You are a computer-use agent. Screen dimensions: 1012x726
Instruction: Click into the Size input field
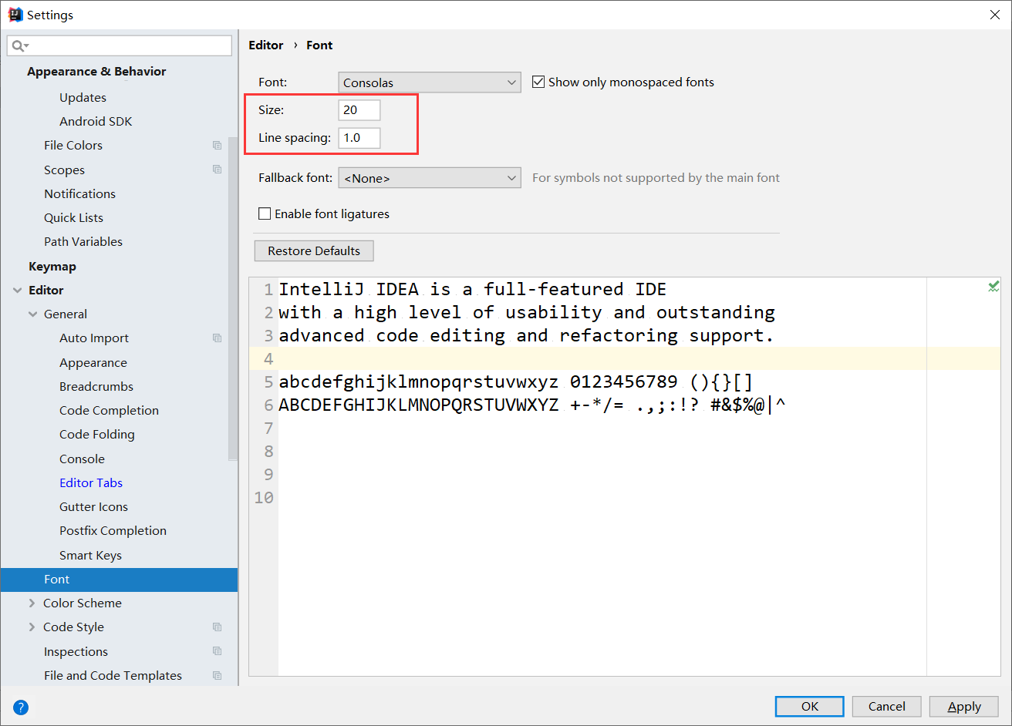[359, 110]
